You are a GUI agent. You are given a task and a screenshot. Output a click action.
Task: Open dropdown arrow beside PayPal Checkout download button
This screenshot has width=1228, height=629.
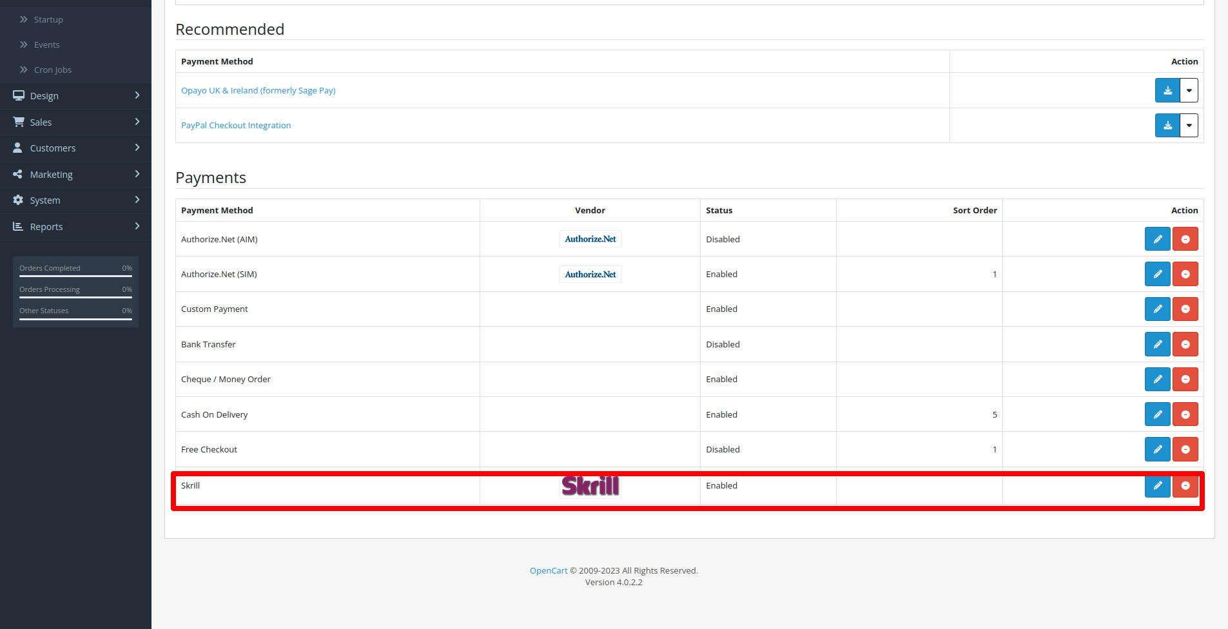click(1189, 125)
